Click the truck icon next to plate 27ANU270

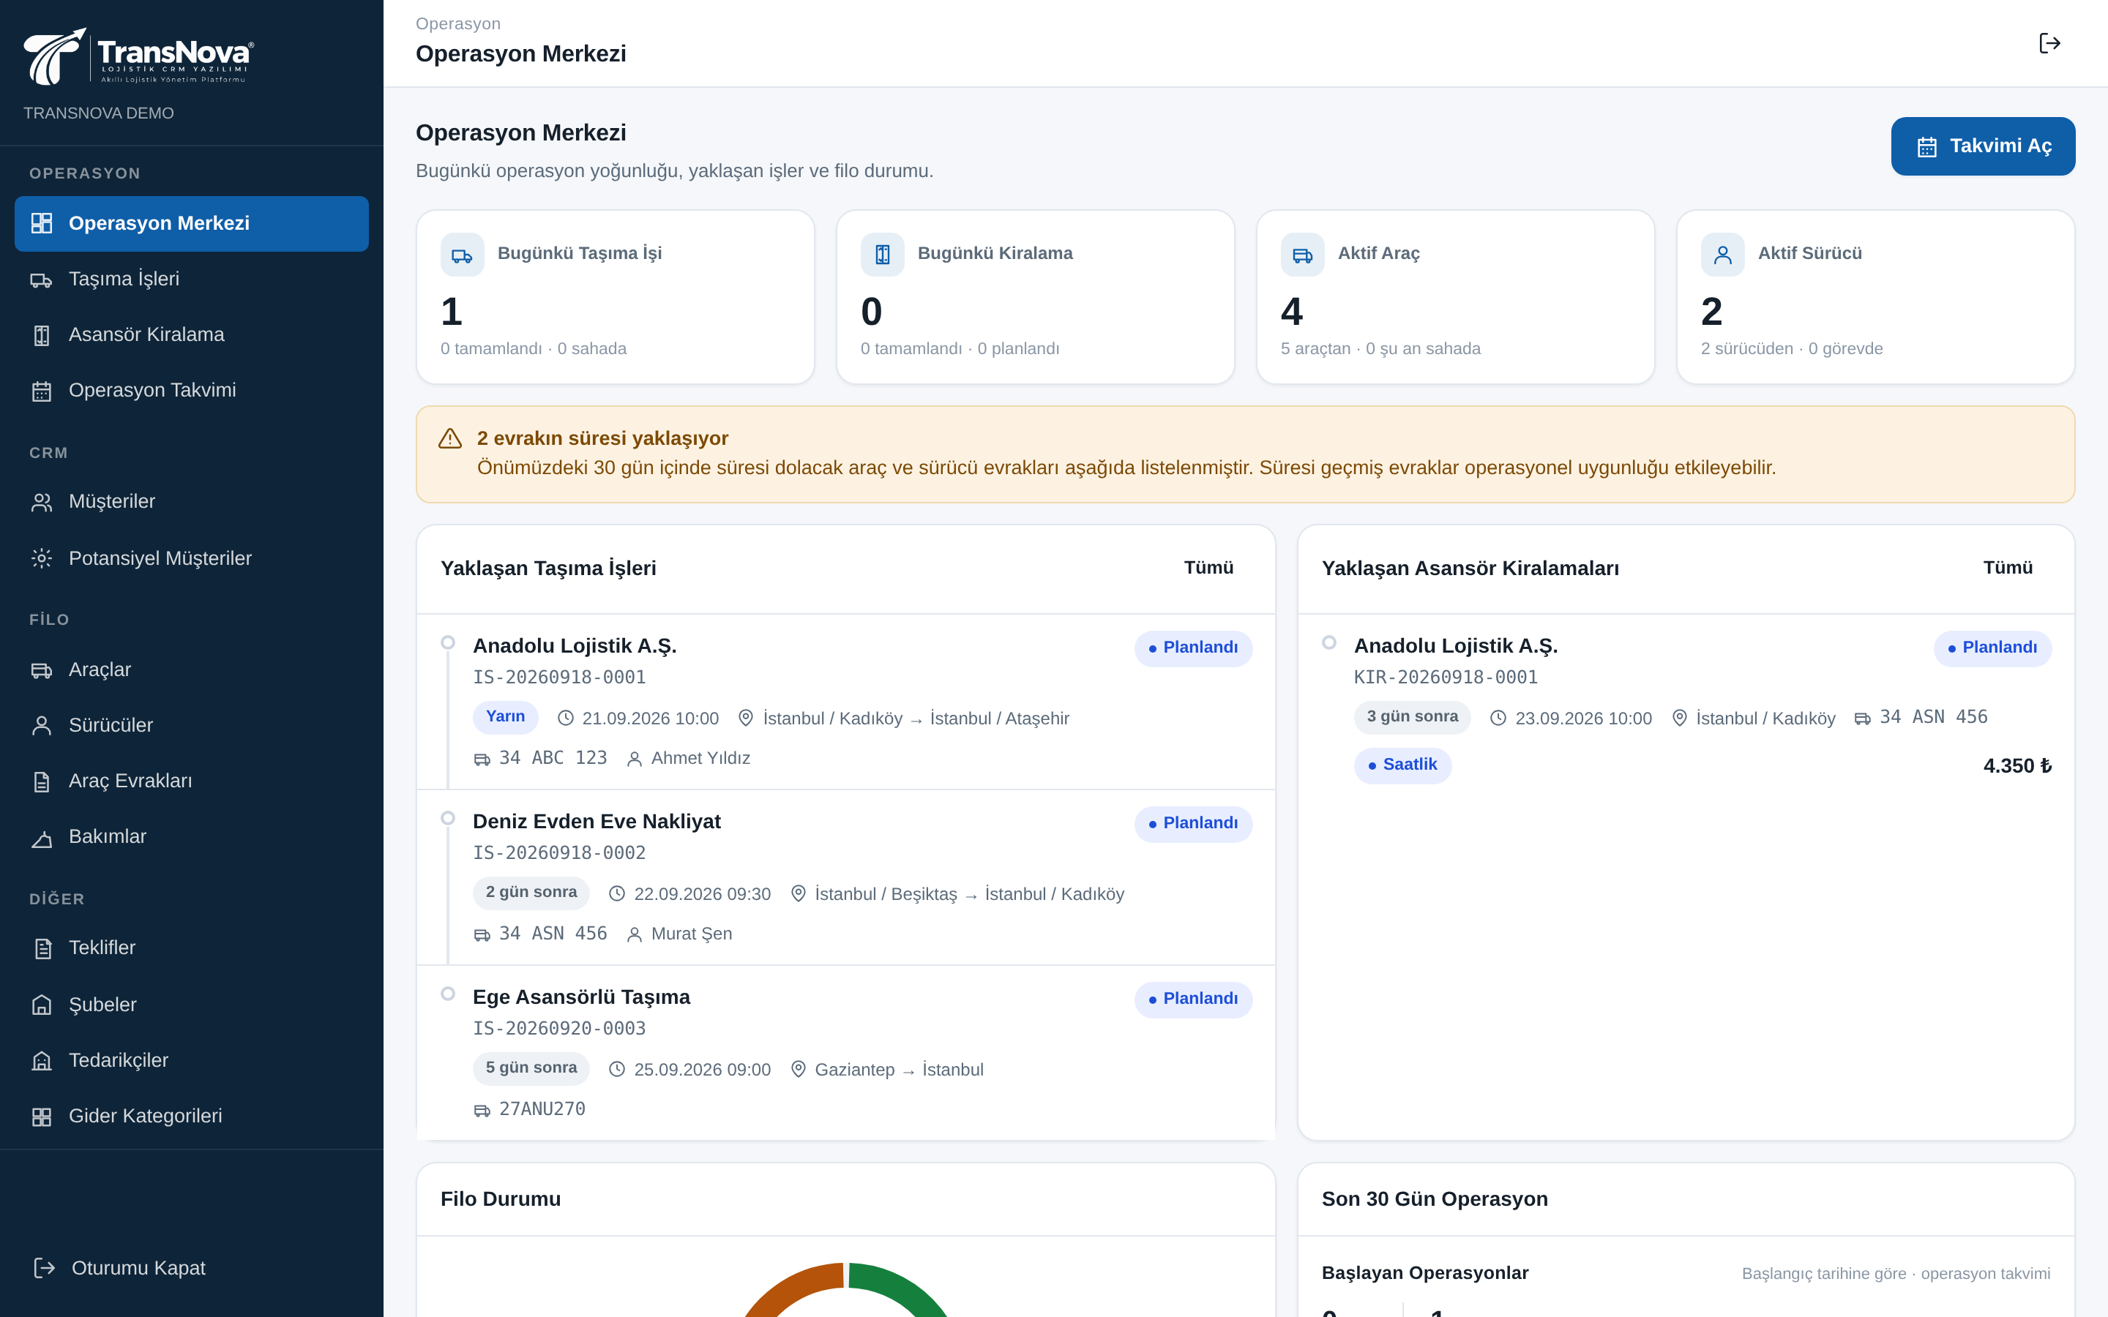(482, 1111)
